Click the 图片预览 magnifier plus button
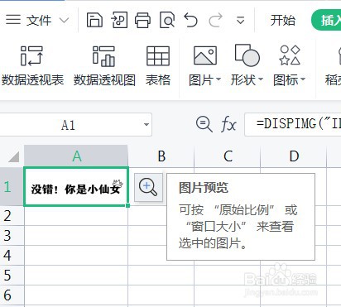 148,187
